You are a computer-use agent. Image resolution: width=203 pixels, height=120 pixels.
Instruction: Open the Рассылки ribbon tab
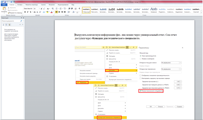(x=52, y=5)
